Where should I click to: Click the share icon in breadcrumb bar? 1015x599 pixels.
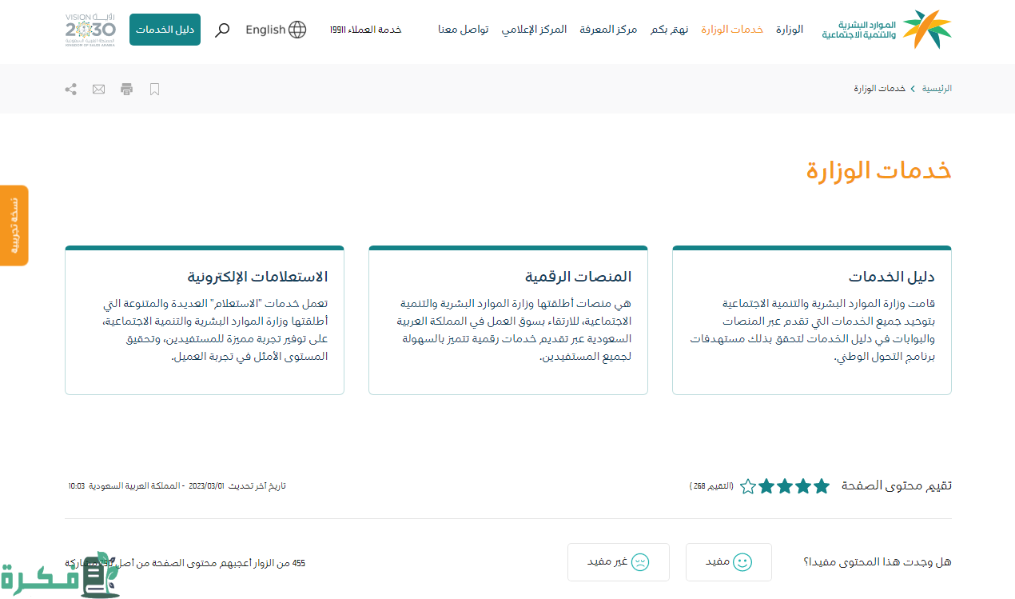pos(71,89)
